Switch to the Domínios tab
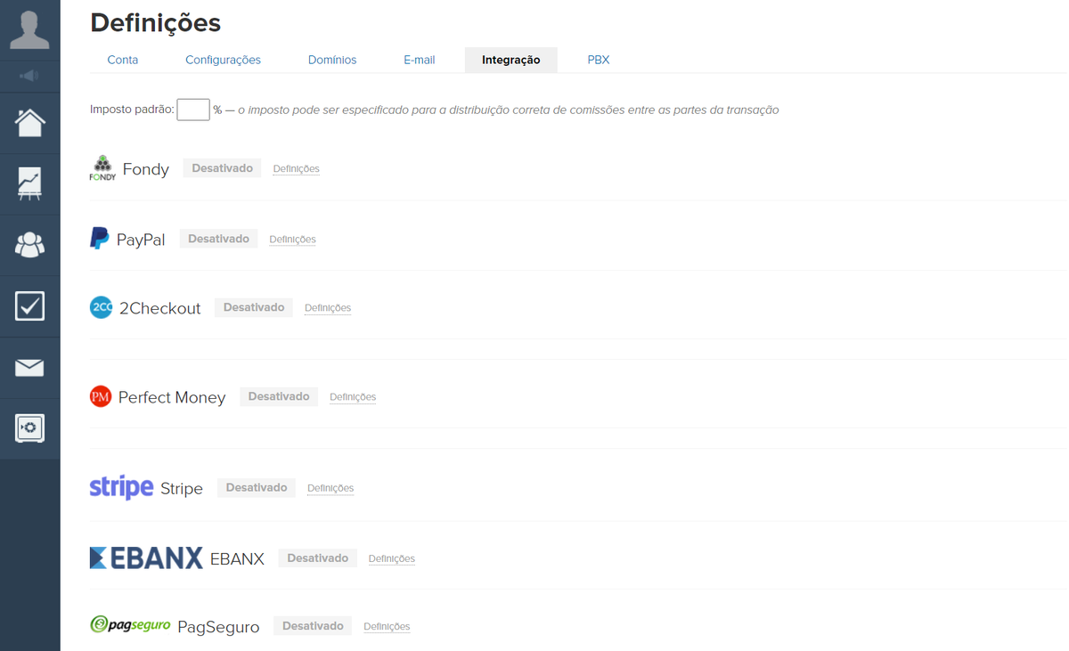Viewport: 1069px width, 651px height. (332, 60)
